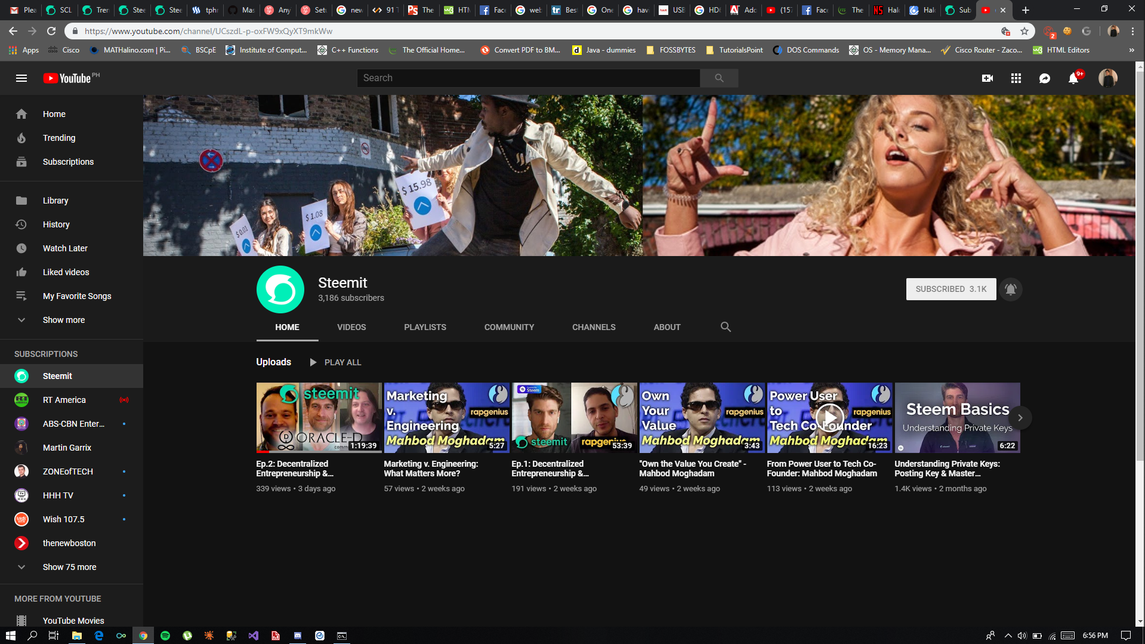Open Apps bookmarks shortcut
The image size is (1145, 644).
[24, 50]
